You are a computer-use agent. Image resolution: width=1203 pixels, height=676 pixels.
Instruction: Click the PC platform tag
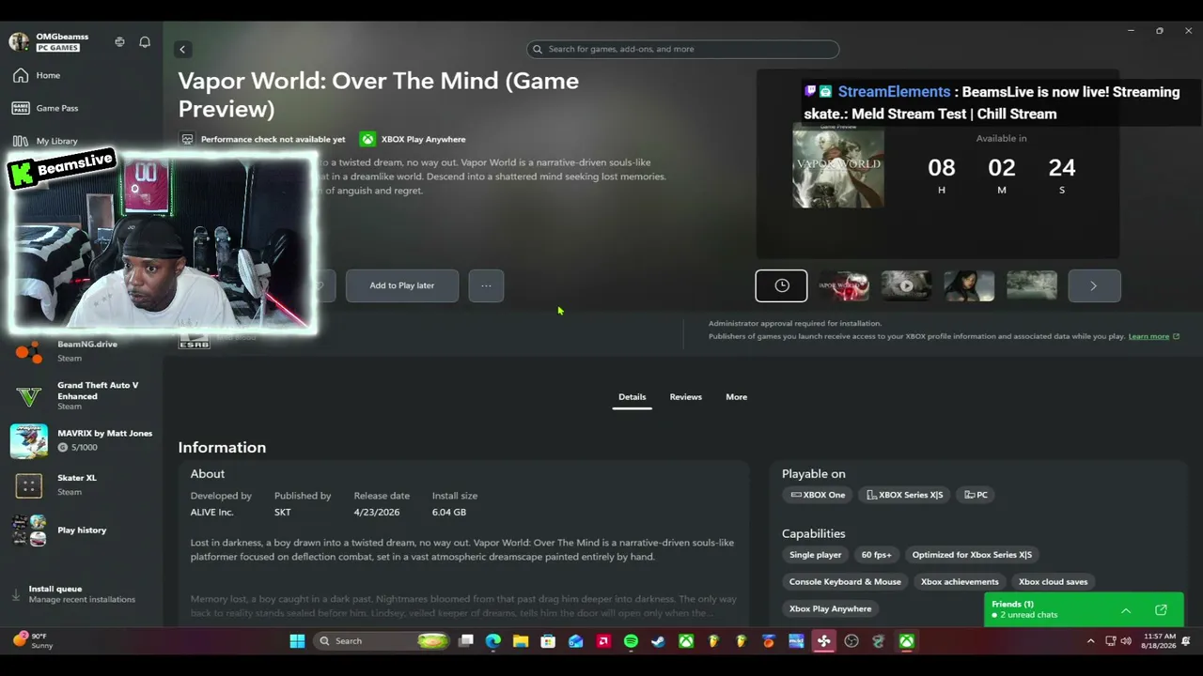click(976, 495)
